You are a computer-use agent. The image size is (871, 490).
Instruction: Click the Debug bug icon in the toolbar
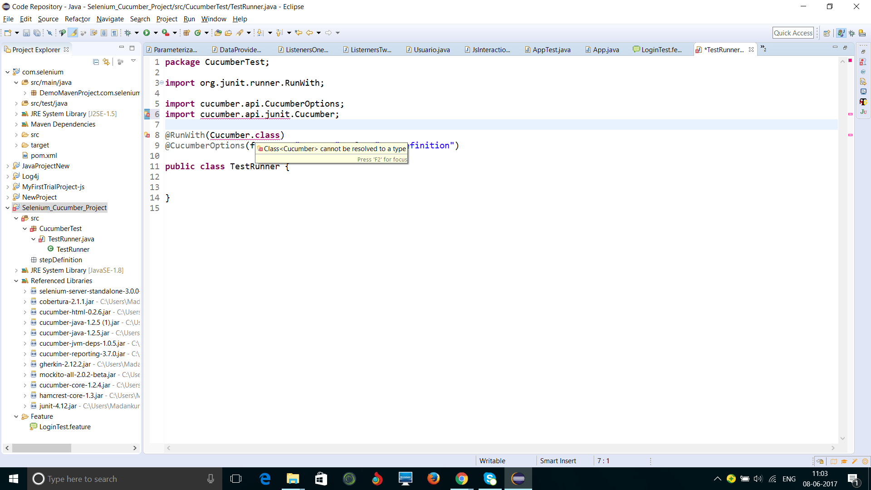[x=128, y=33]
